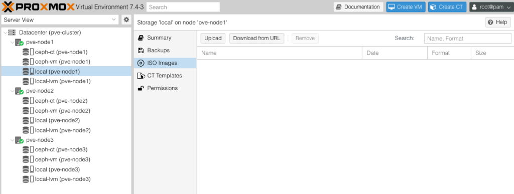The width and height of the screenshot is (514, 194).
Task: Click the Permissions unlock icon
Action: tap(141, 88)
